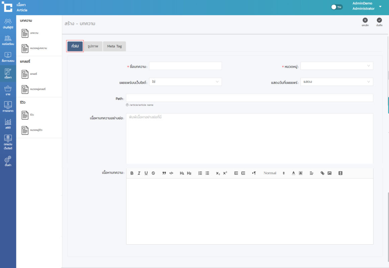Switch to the Meta Tag tab

point(114,46)
